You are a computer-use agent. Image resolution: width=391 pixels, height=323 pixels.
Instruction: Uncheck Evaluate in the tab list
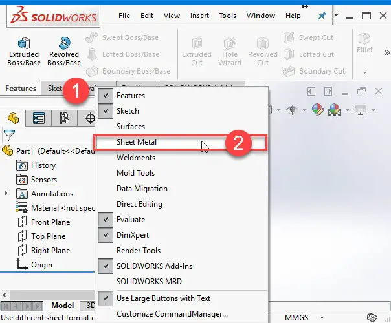tap(106, 219)
